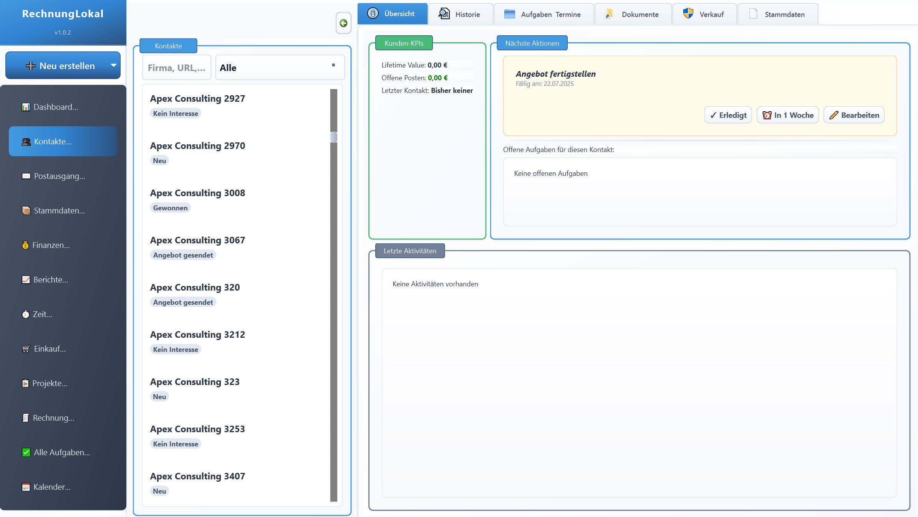Click the Zeit clock icon

pos(25,314)
